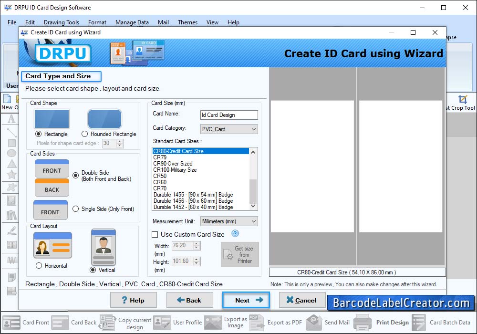Open Card Batch Data
The height and width of the screenshot is (334, 477).
pos(441,322)
